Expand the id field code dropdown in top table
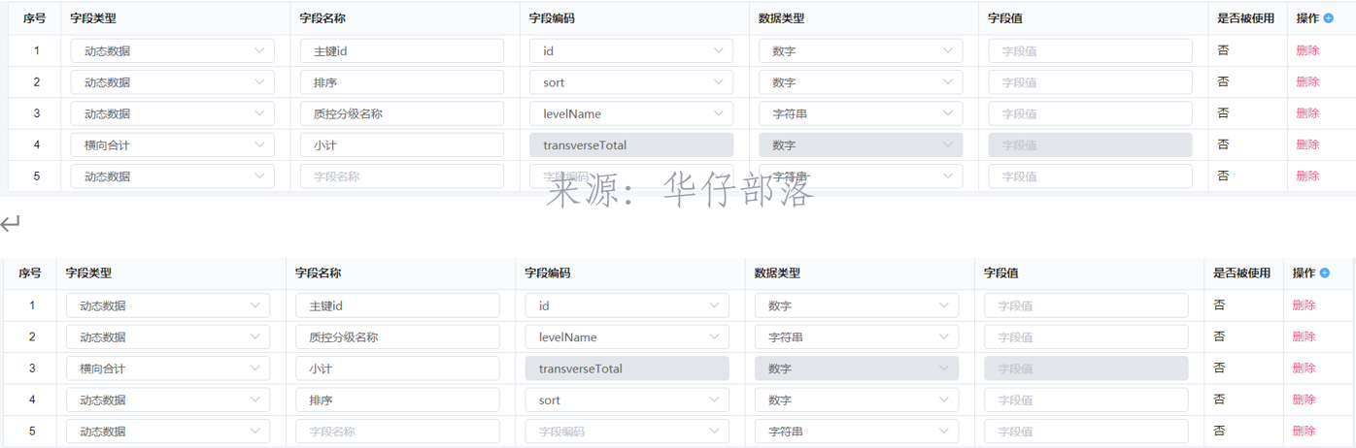Viewport: 1356px width, 448px height. [x=630, y=50]
